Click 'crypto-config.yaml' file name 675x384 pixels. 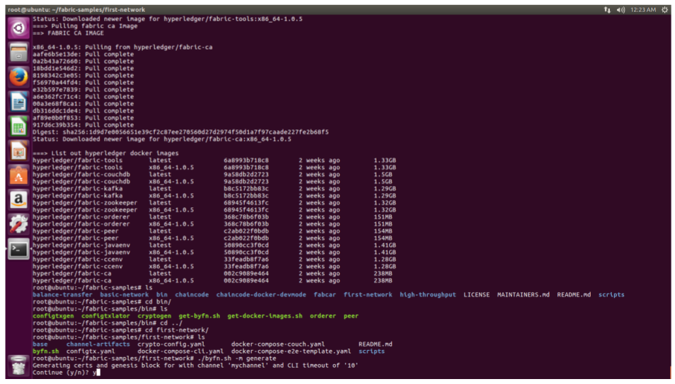[171, 344]
